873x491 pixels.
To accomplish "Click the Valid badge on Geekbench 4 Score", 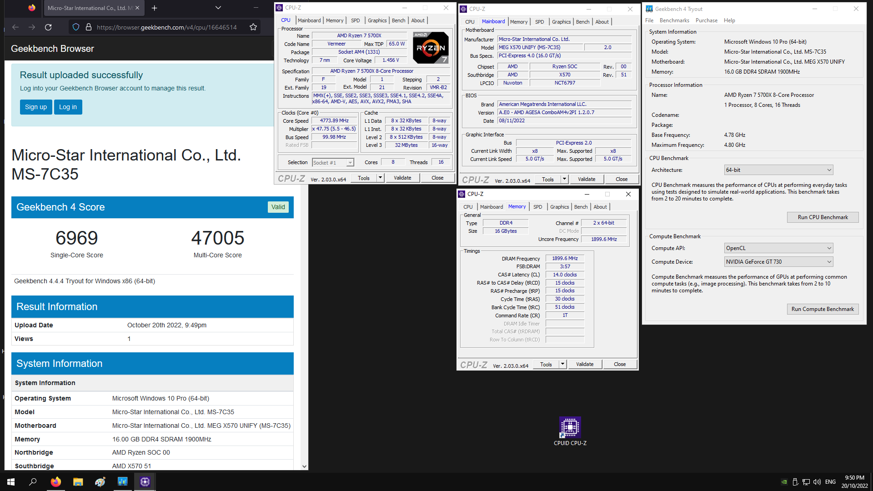I will (278, 207).
